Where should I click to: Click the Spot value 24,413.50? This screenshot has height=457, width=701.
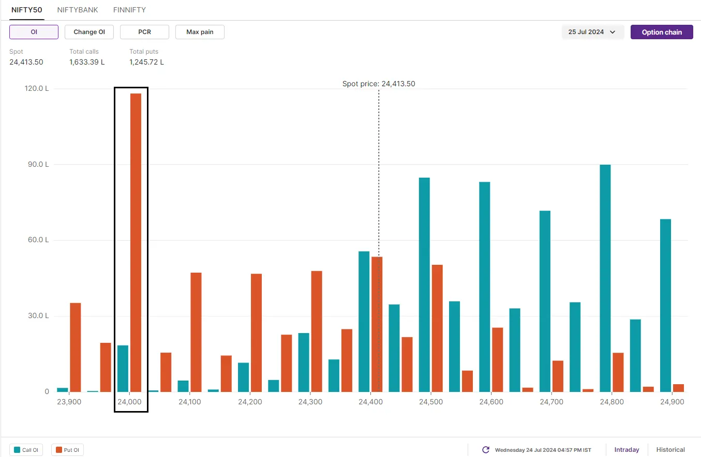click(x=26, y=62)
